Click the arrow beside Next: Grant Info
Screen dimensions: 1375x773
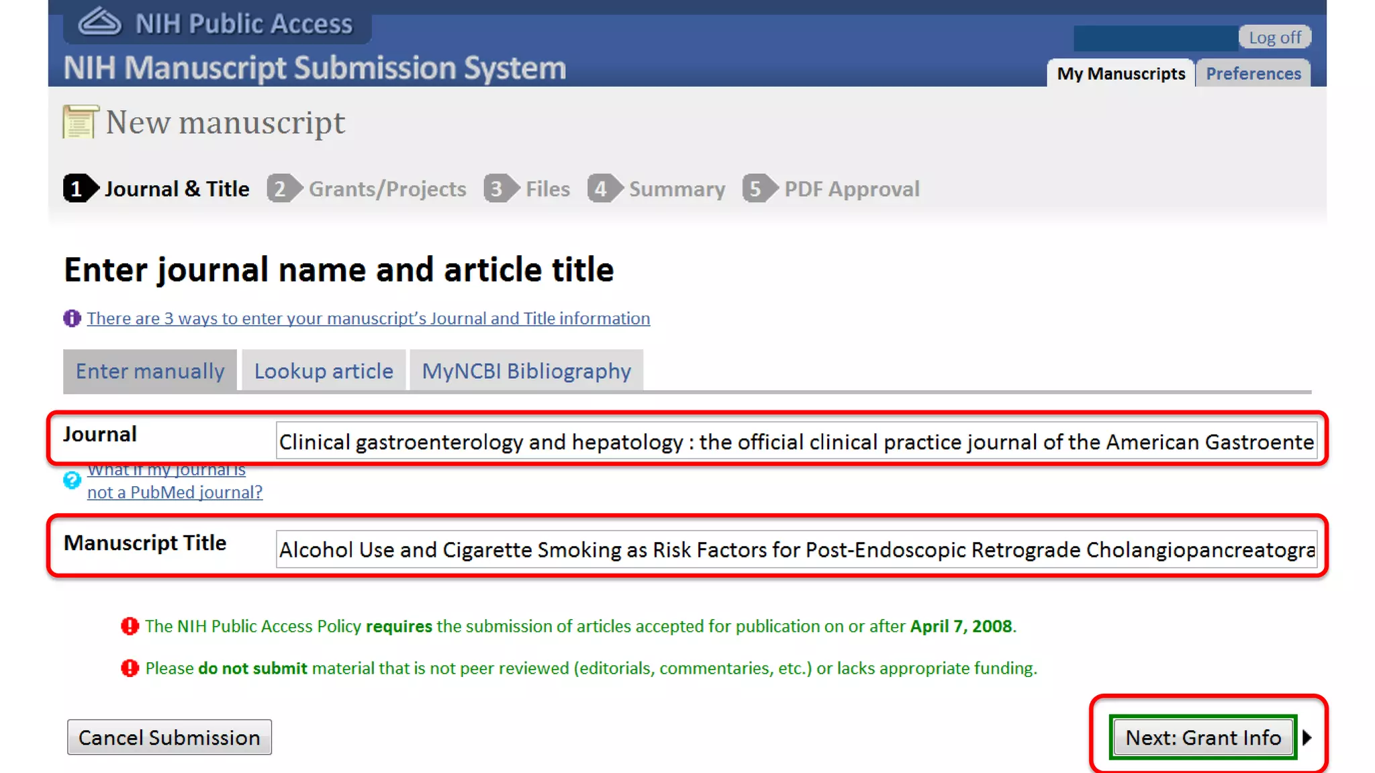point(1307,737)
